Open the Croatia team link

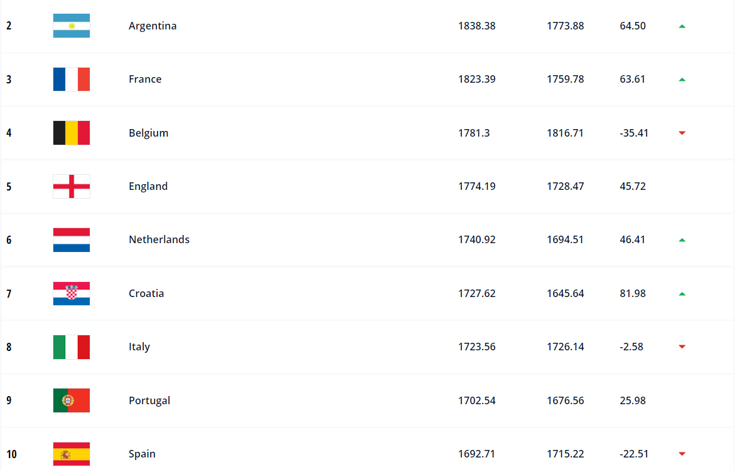146,293
